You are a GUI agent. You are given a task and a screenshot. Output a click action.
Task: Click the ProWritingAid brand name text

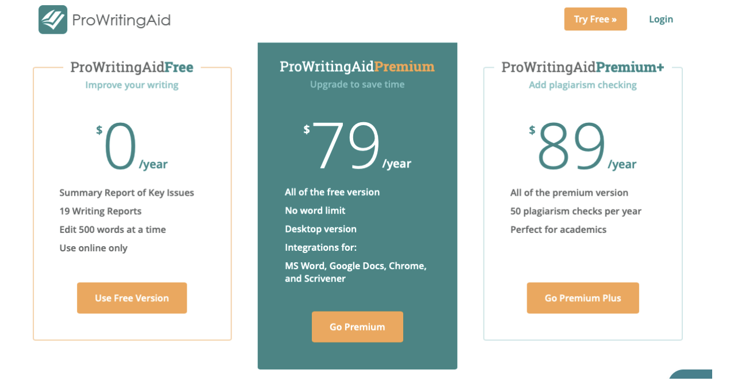tap(121, 20)
